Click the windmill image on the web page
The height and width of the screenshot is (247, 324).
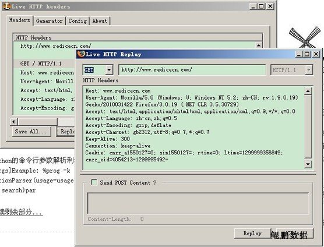pos(305,38)
